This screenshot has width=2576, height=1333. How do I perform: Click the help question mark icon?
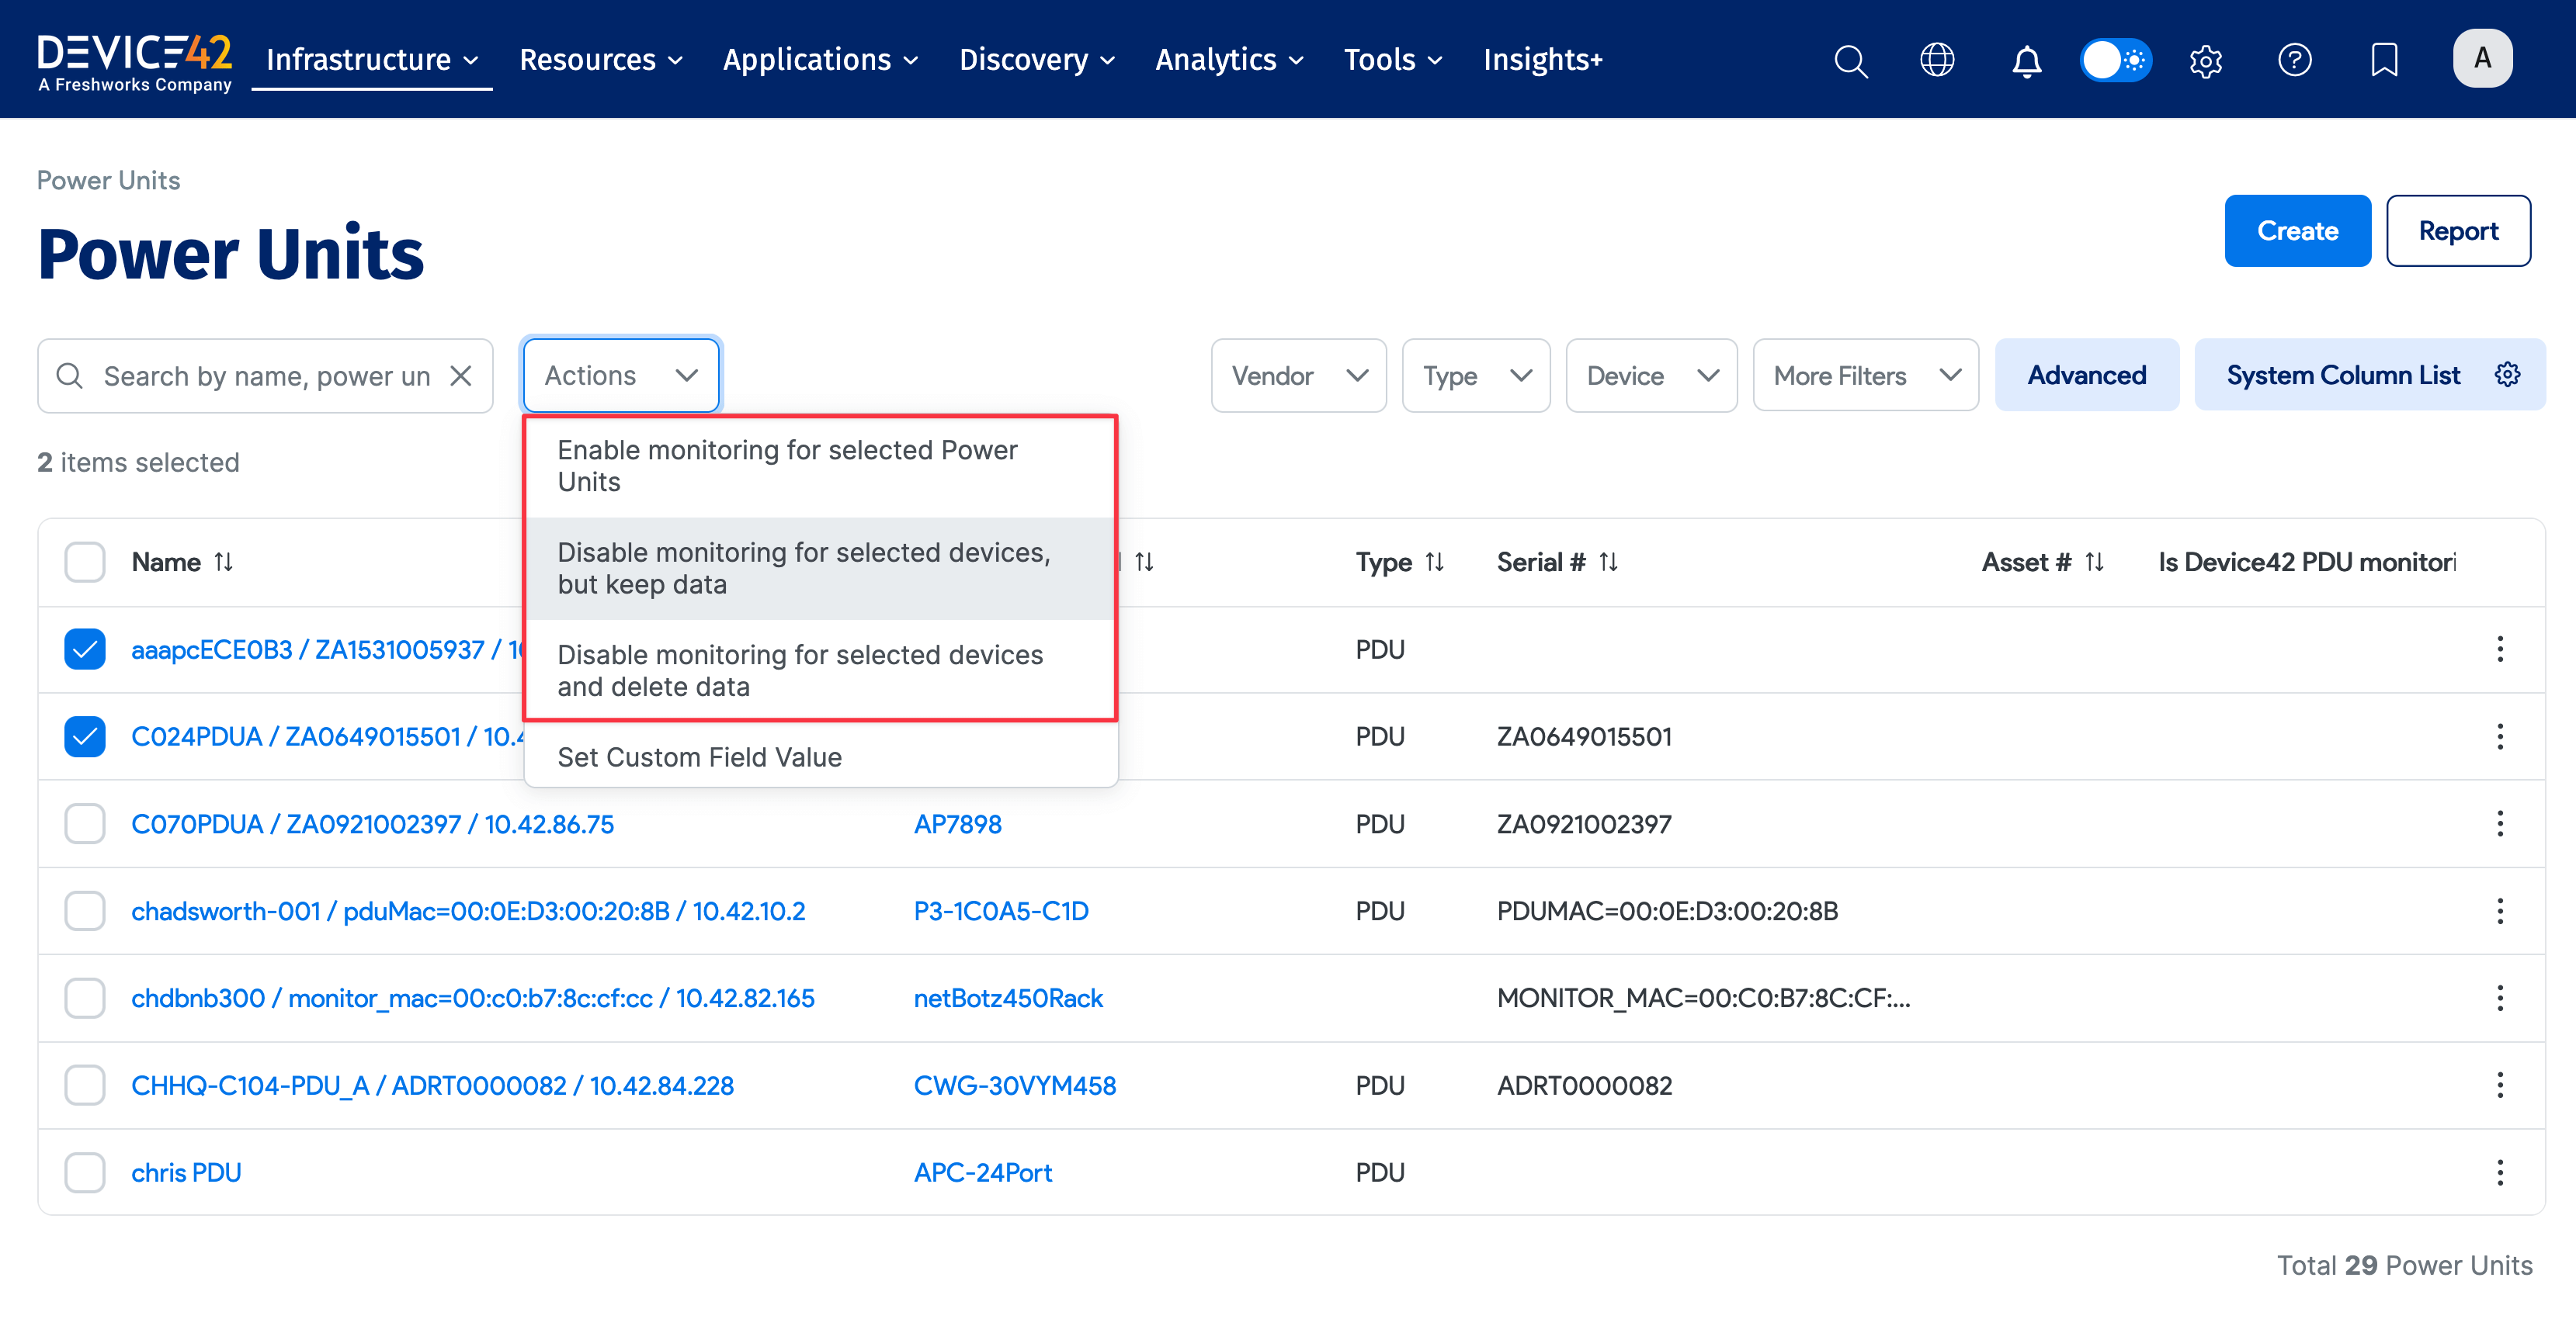[x=2294, y=60]
